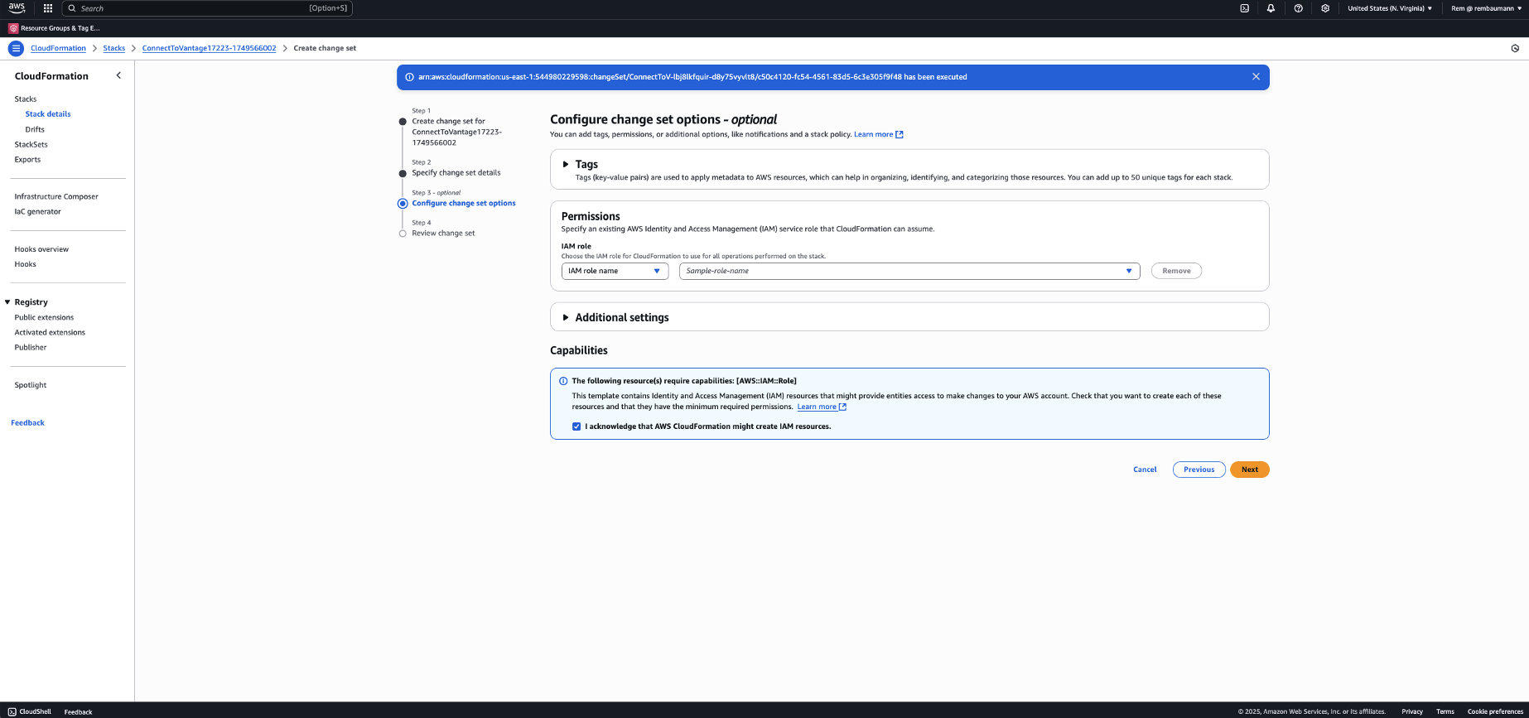Screen dimensions: 1529x718
Task: Go to Specify change set details step
Action: tap(456, 173)
